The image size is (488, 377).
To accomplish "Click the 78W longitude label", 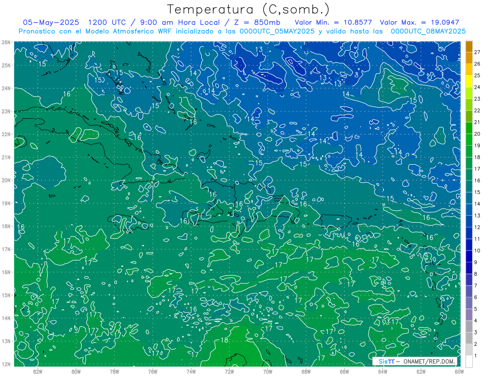I will tap(114, 371).
